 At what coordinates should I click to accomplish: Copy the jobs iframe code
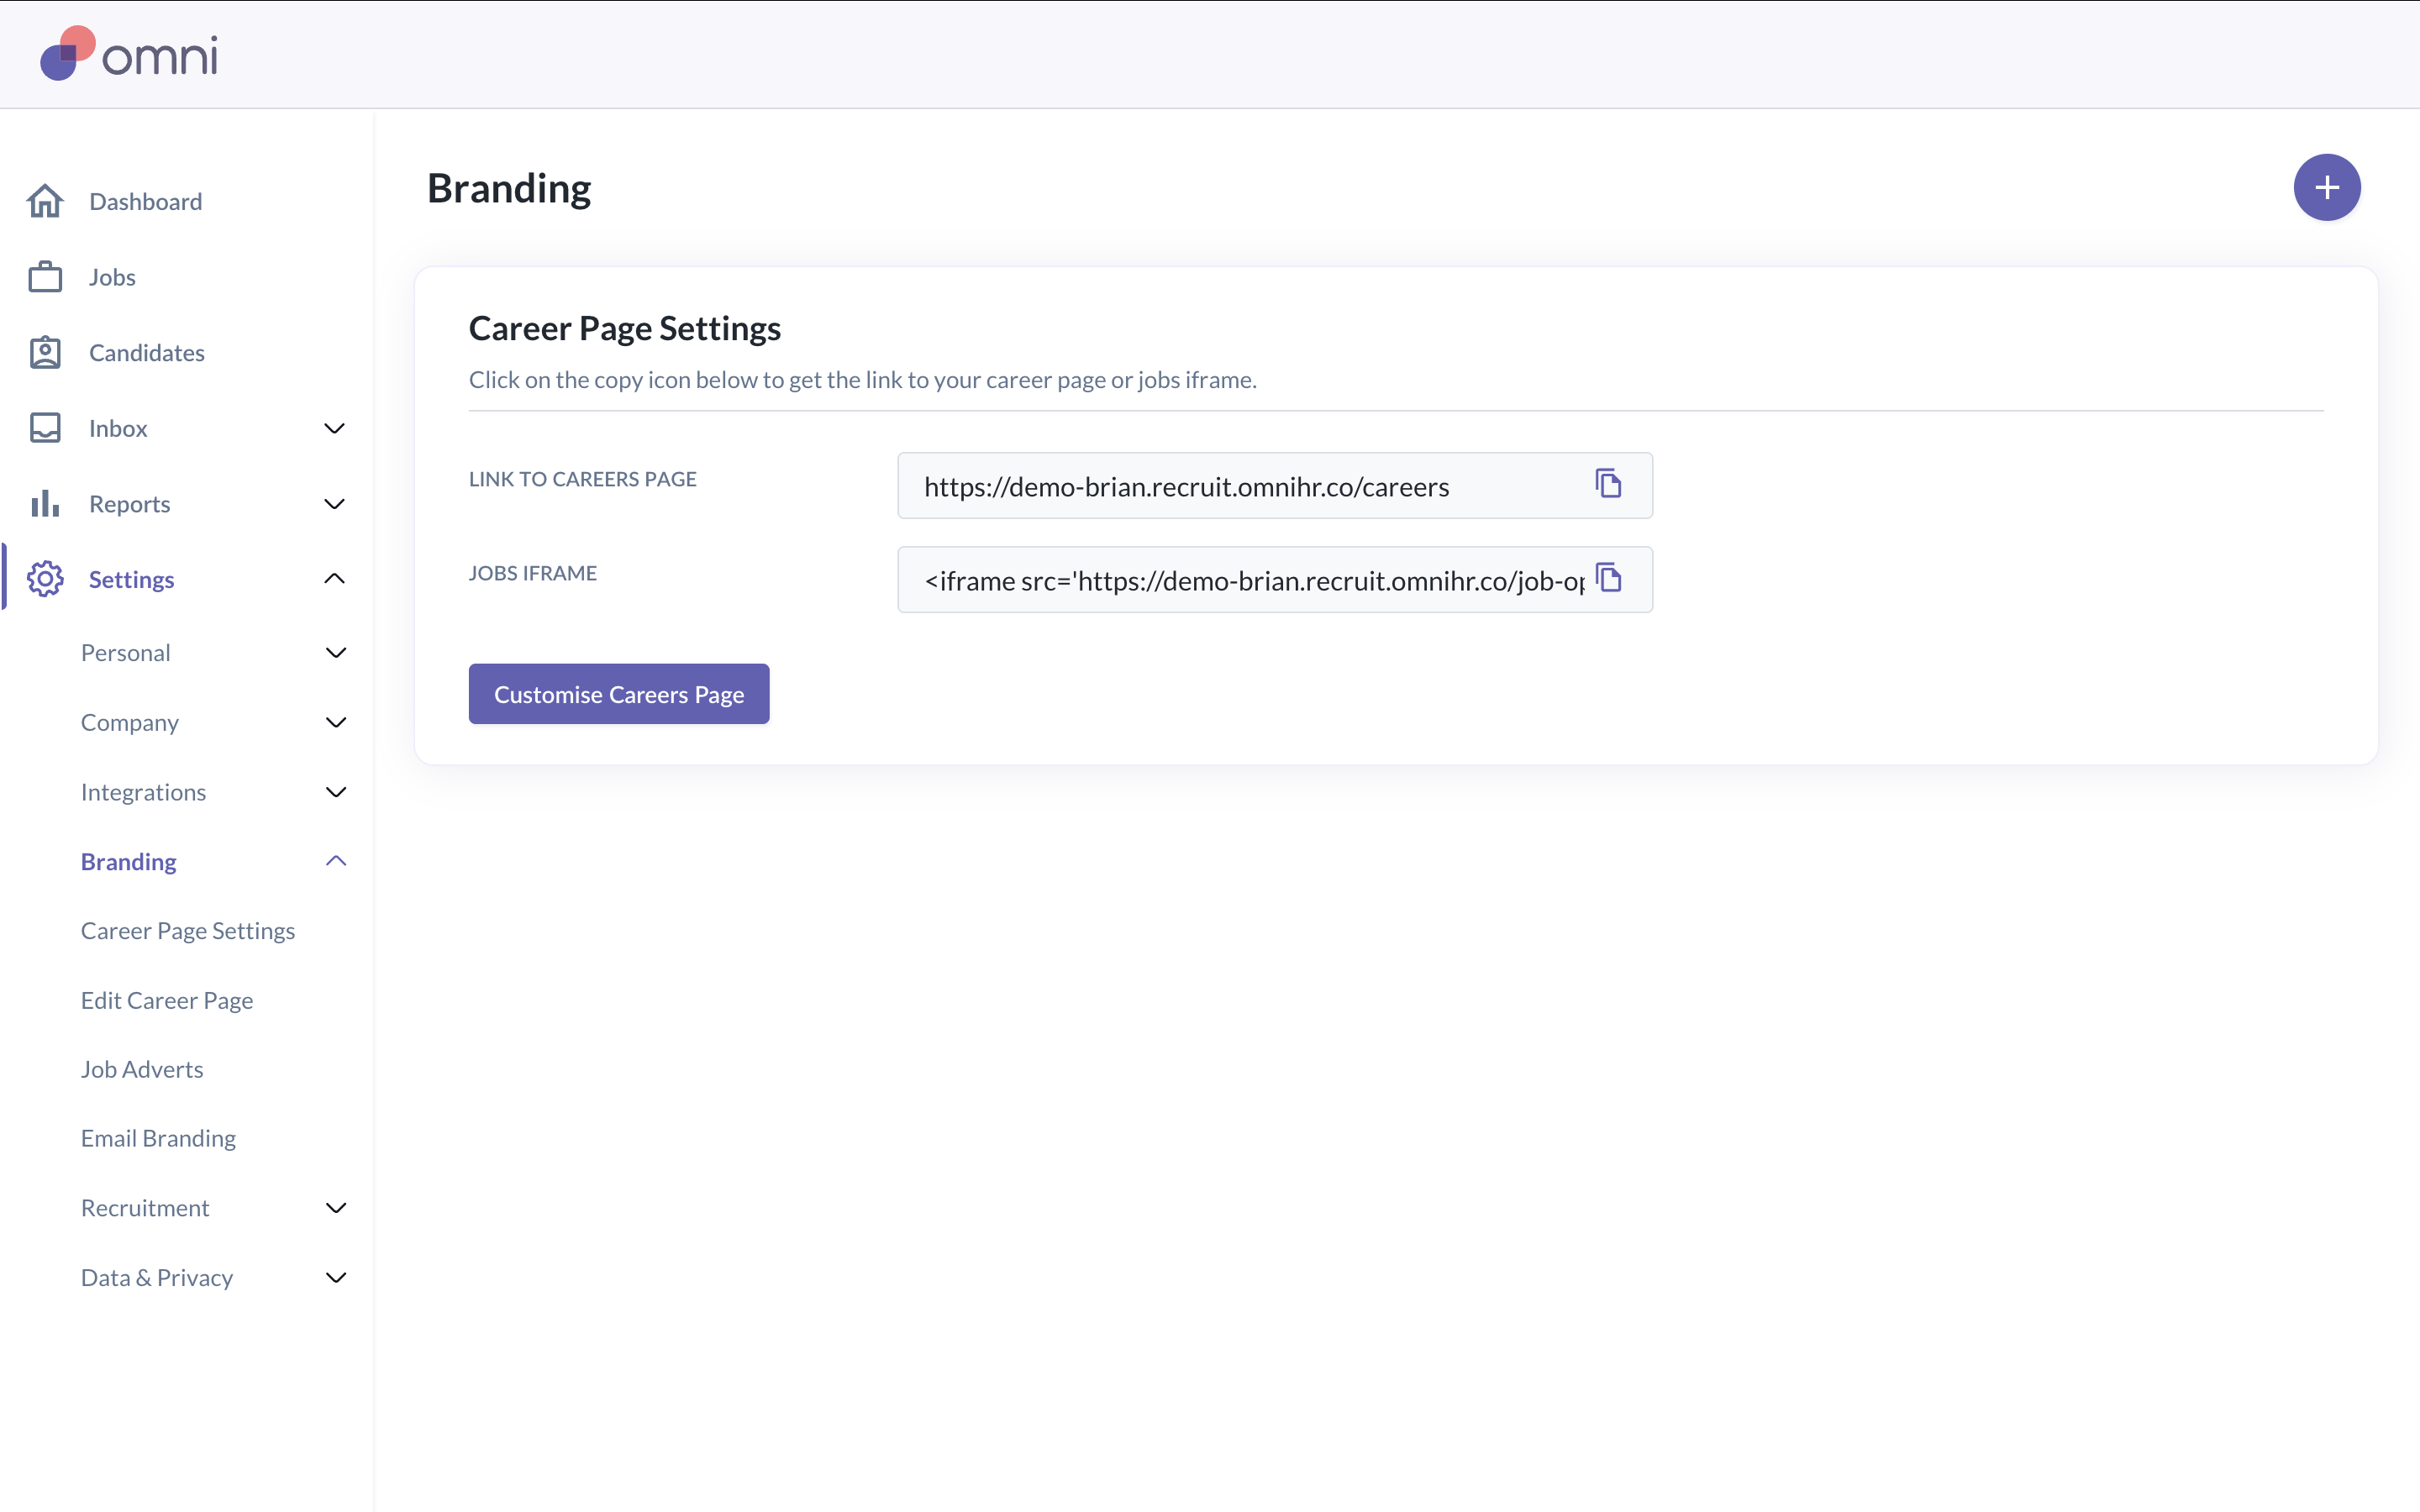(x=1608, y=579)
